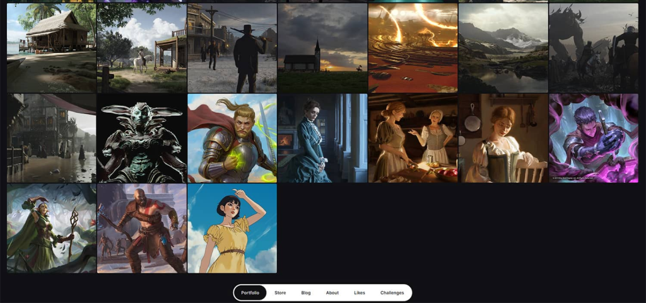
Task: Open the About tab
Action: (x=332, y=293)
